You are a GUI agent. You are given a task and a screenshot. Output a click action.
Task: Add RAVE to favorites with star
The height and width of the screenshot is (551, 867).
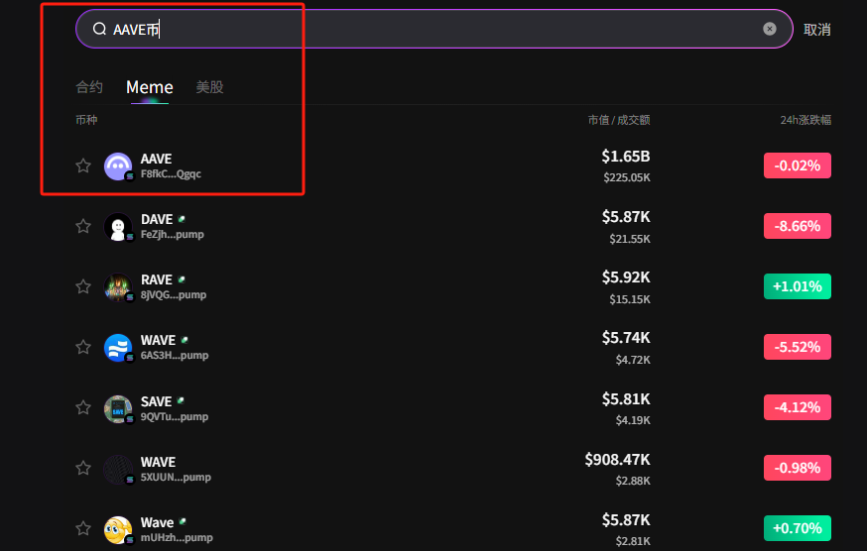coord(83,286)
